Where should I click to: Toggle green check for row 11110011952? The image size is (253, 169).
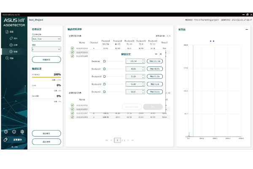tap(73, 117)
